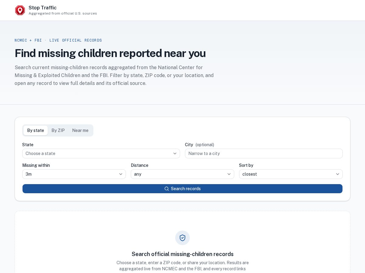Screen dimensions: 365x273
Task: Switch to the Near me tab
Action: (x=80, y=130)
